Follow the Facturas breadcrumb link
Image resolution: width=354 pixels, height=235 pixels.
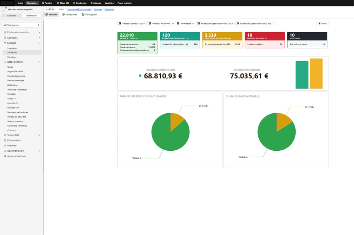(98, 9)
